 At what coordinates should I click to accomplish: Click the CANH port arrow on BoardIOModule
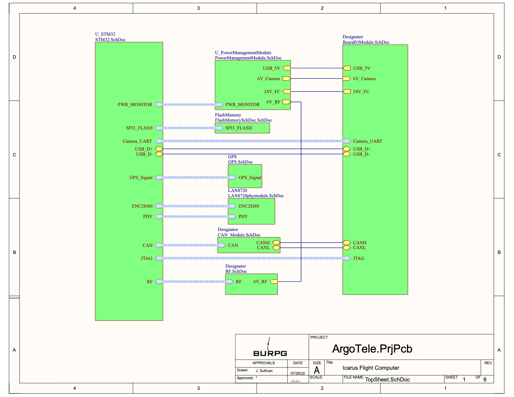(347, 243)
